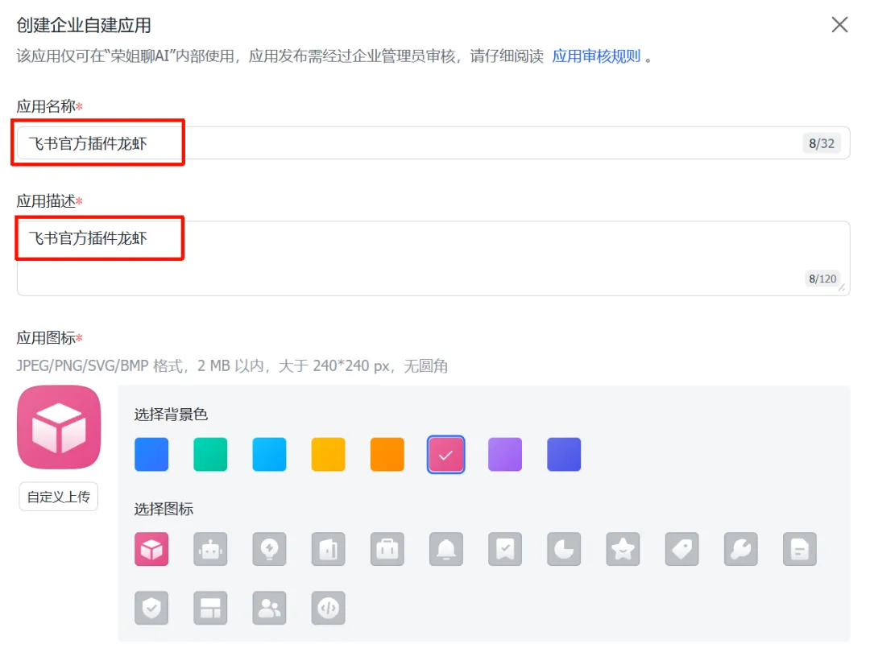The width and height of the screenshot is (870, 648).
Task: Select the orange background color
Action: [387, 455]
